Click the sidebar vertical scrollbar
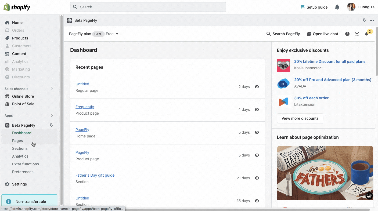This screenshot has height=211, width=378. (62, 110)
